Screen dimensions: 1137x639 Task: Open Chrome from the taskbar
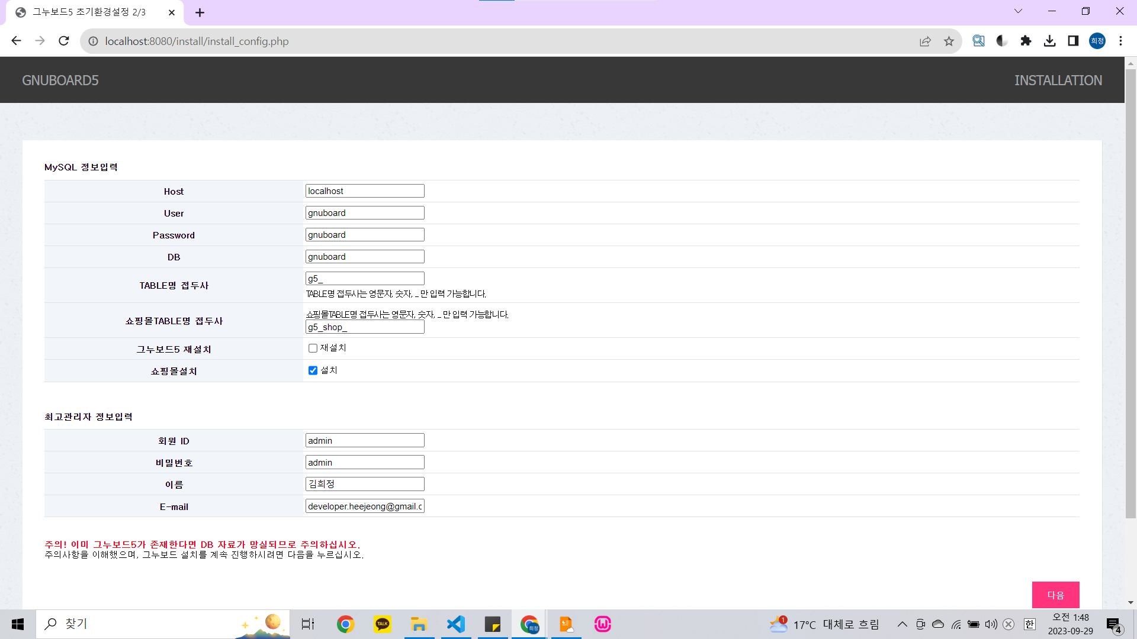[345, 624]
